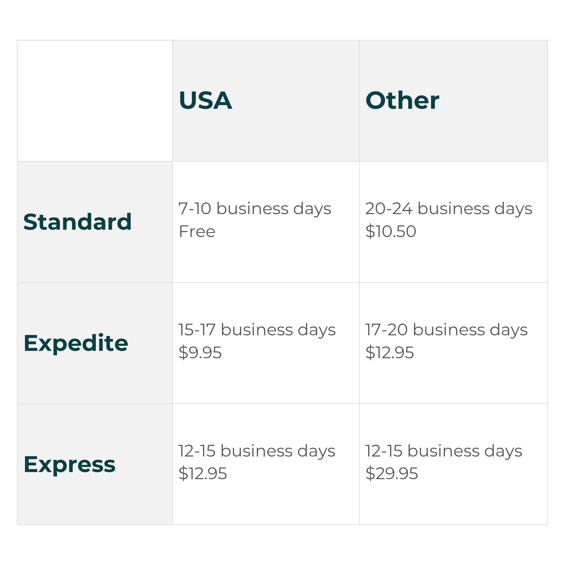Click the 7-10 business days text

(x=255, y=209)
